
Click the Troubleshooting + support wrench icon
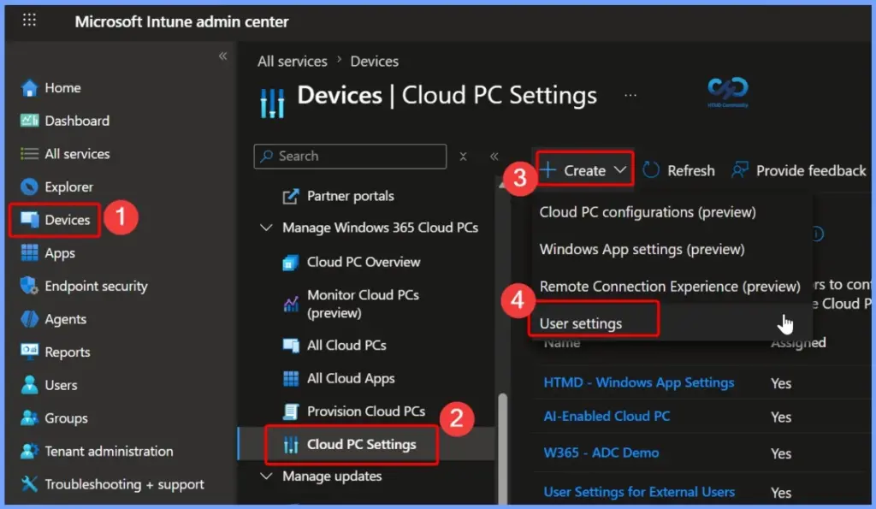(x=29, y=484)
